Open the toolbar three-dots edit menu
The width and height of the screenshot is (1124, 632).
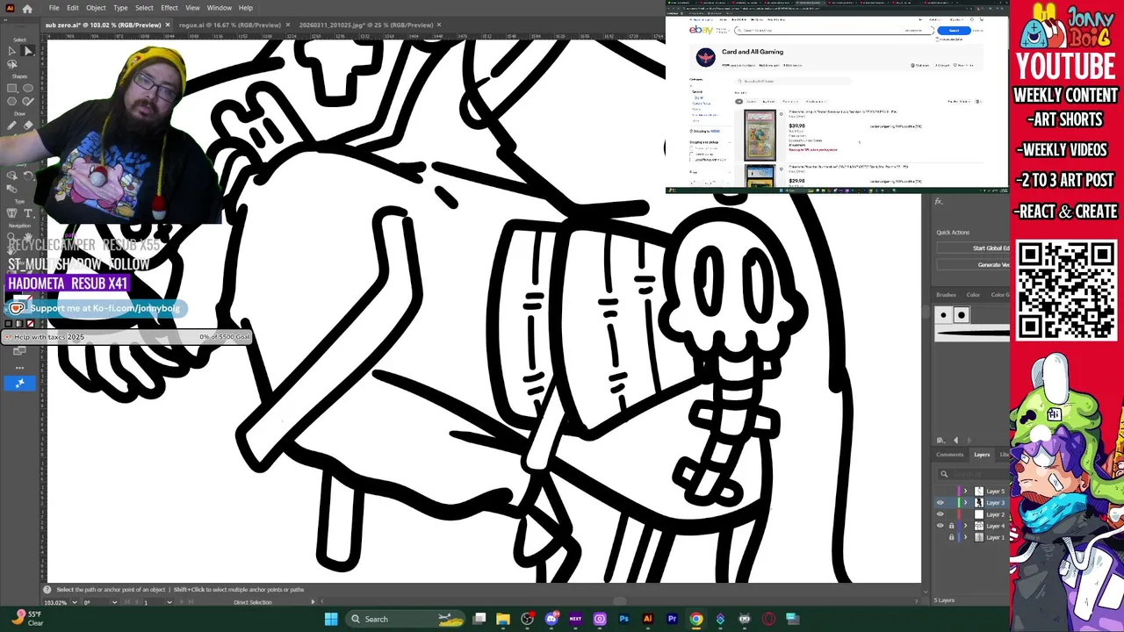click(20, 367)
